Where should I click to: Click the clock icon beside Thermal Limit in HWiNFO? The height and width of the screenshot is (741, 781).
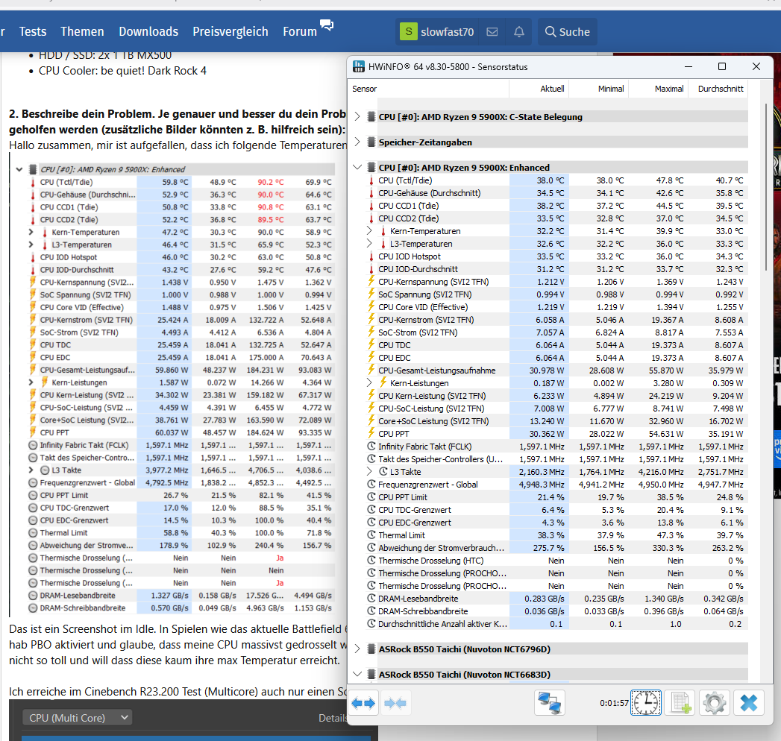[x=371, y=535]
